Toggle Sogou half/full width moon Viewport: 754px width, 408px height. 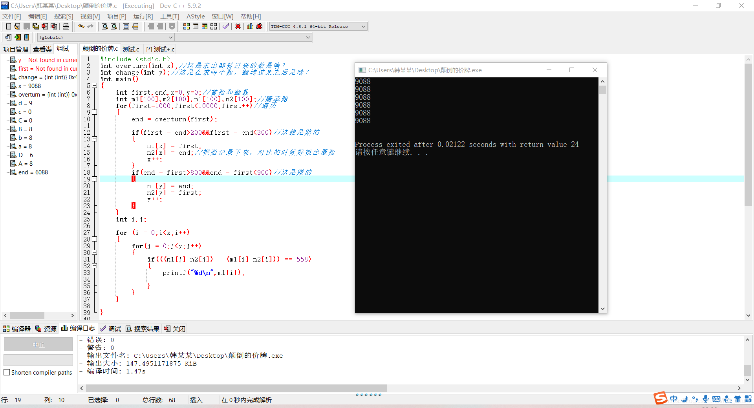(684, 399)
